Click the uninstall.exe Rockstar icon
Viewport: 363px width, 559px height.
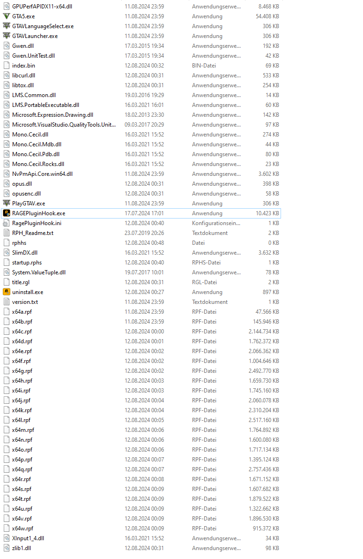pos(7,292)
